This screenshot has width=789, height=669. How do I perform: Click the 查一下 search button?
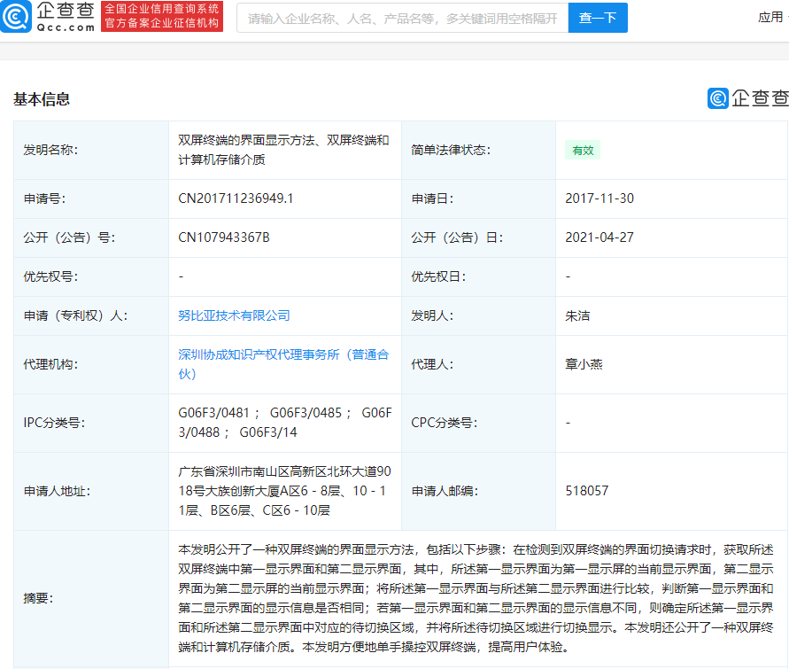[x=598, y=18]
